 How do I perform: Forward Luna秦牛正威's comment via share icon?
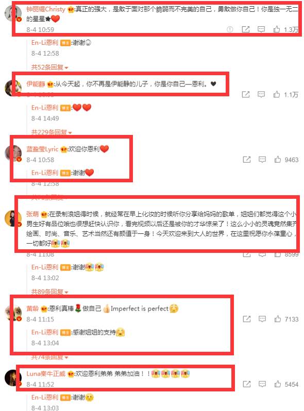tap(247, 384)
